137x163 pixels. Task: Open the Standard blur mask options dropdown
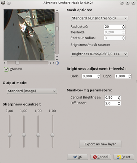point(99,18)
